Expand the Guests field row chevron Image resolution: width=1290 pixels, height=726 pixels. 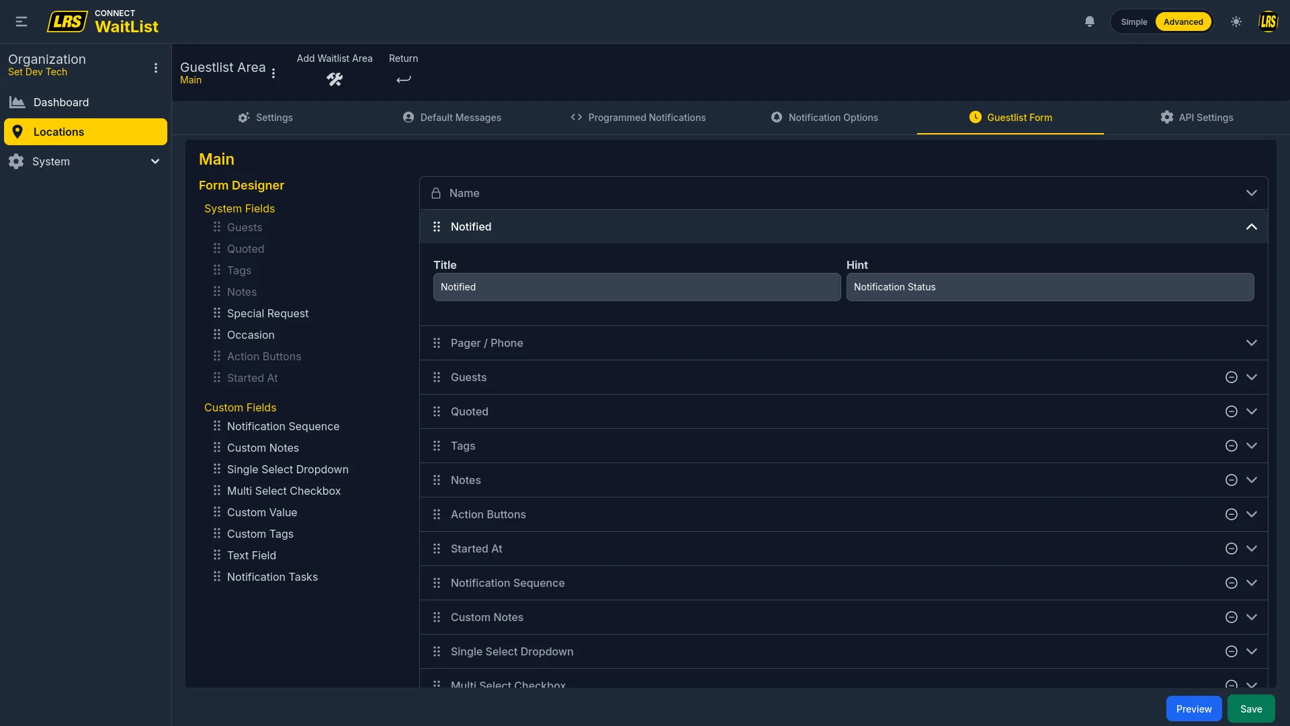tap(1252, 377)
